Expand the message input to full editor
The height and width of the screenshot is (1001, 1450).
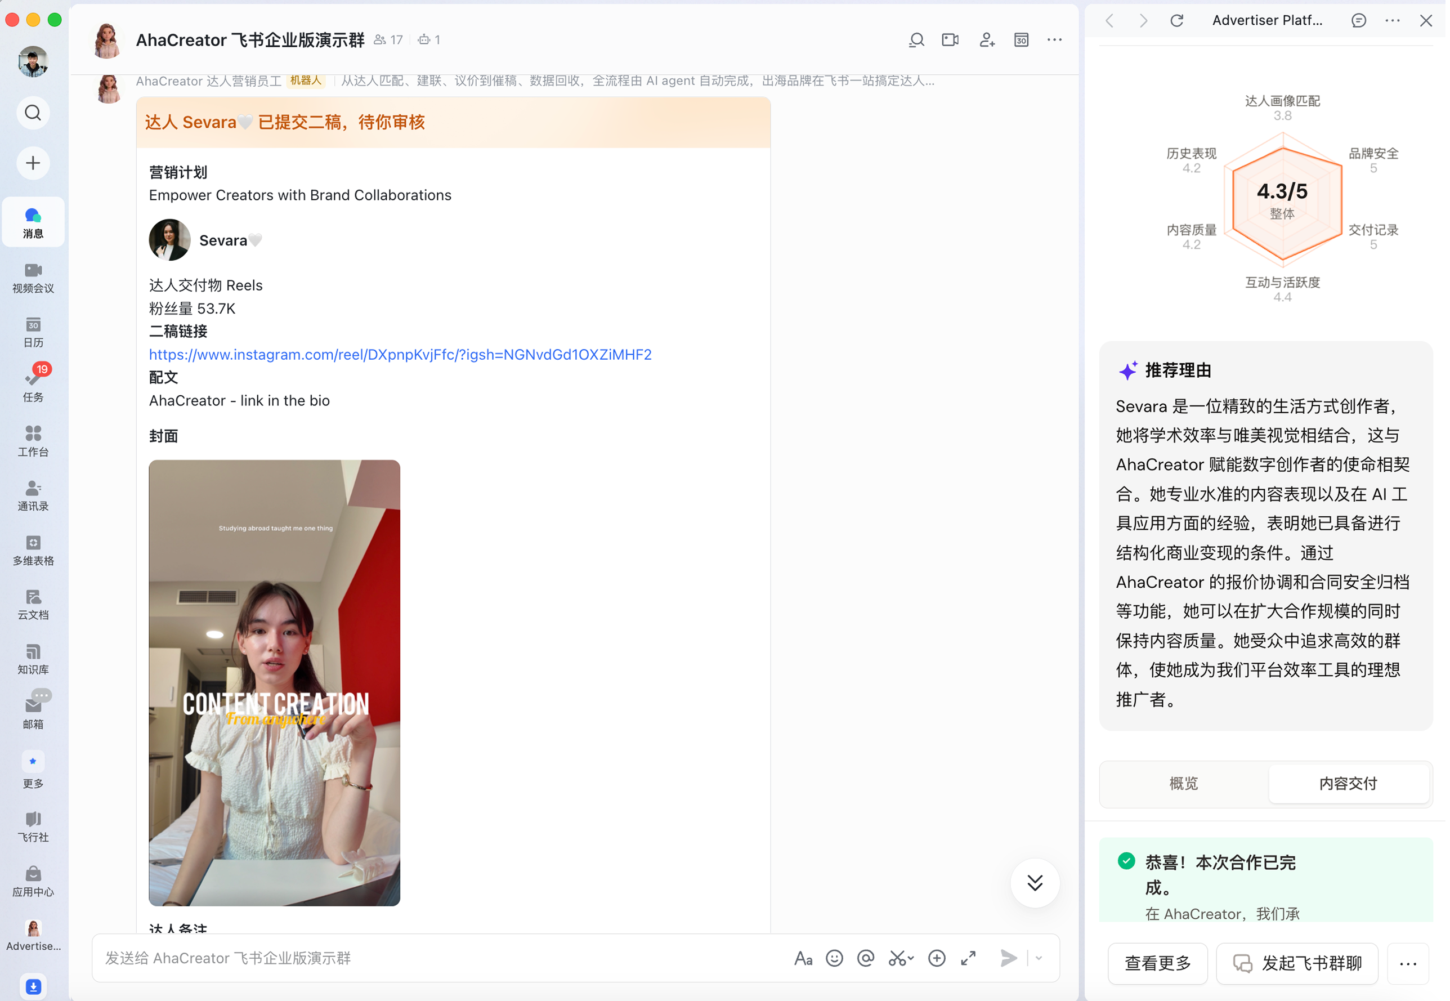click(969, 958)
